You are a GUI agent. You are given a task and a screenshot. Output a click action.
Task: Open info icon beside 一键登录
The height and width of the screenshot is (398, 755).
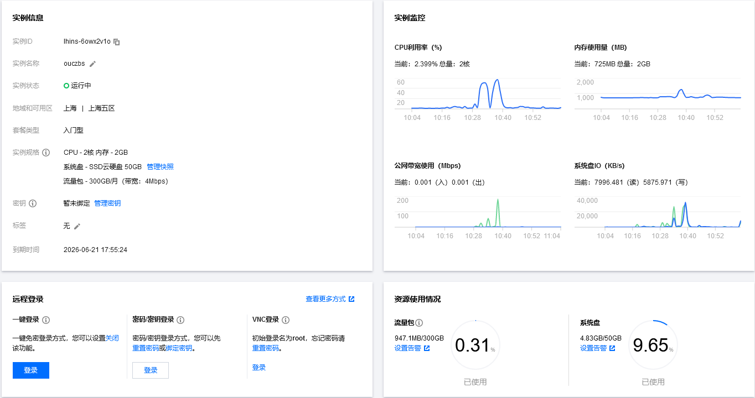[x=46, y=320]
